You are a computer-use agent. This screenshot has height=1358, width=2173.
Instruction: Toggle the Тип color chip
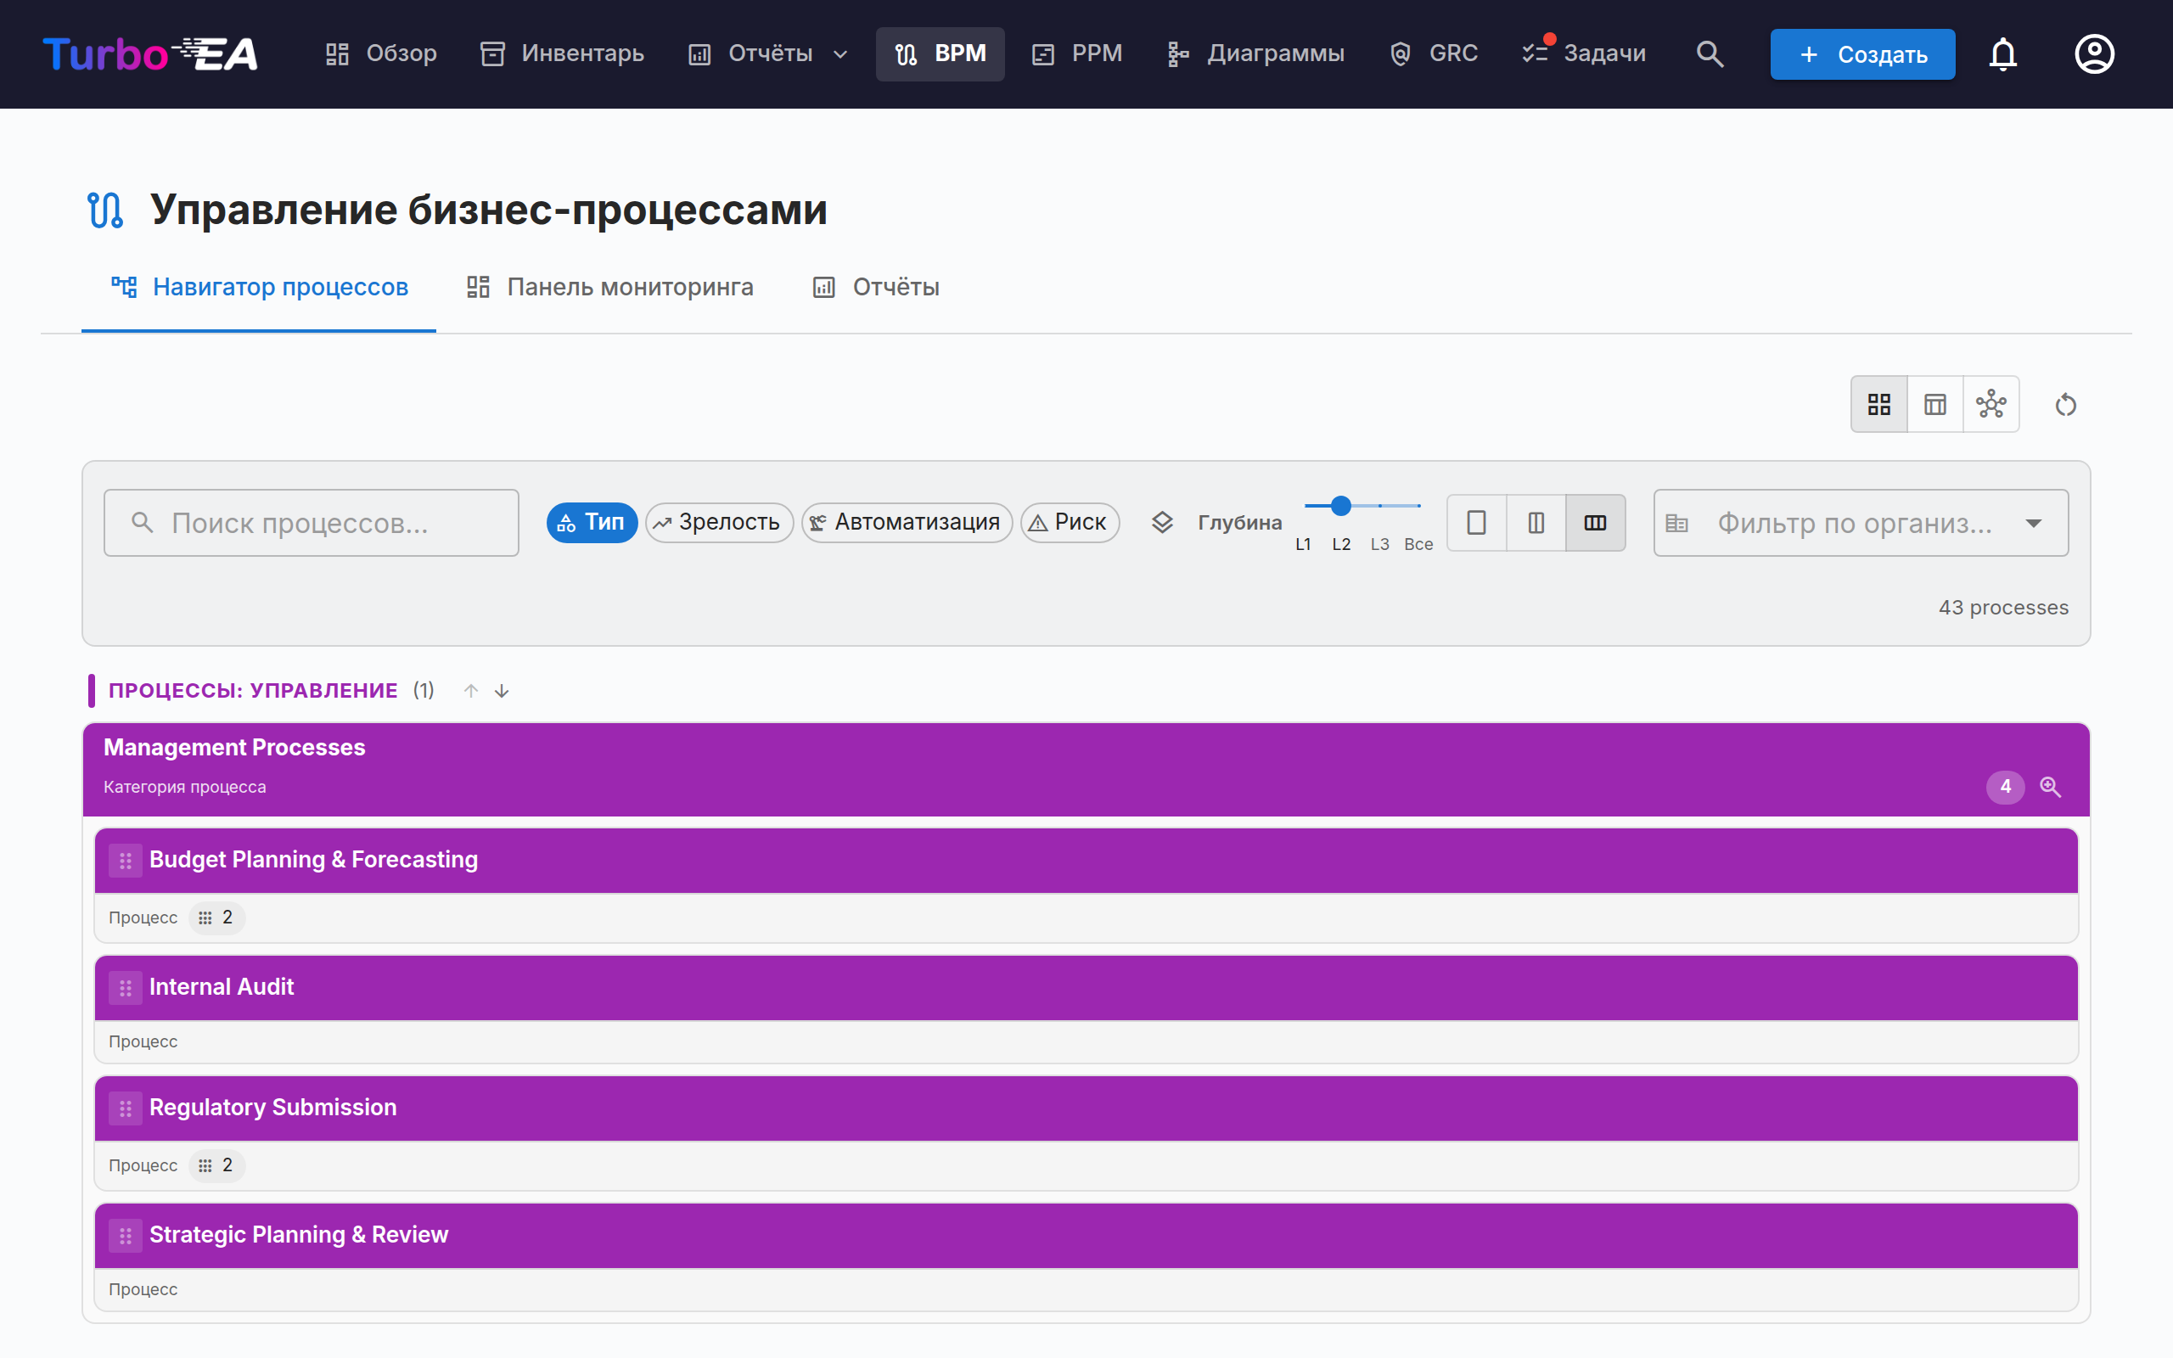tap(592, 522)
